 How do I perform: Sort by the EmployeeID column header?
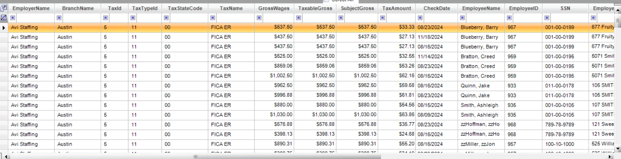pyautogui.click(x=523, y=8)
